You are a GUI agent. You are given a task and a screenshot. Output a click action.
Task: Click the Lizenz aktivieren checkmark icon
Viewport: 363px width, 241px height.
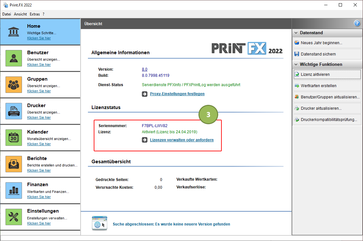297,75
